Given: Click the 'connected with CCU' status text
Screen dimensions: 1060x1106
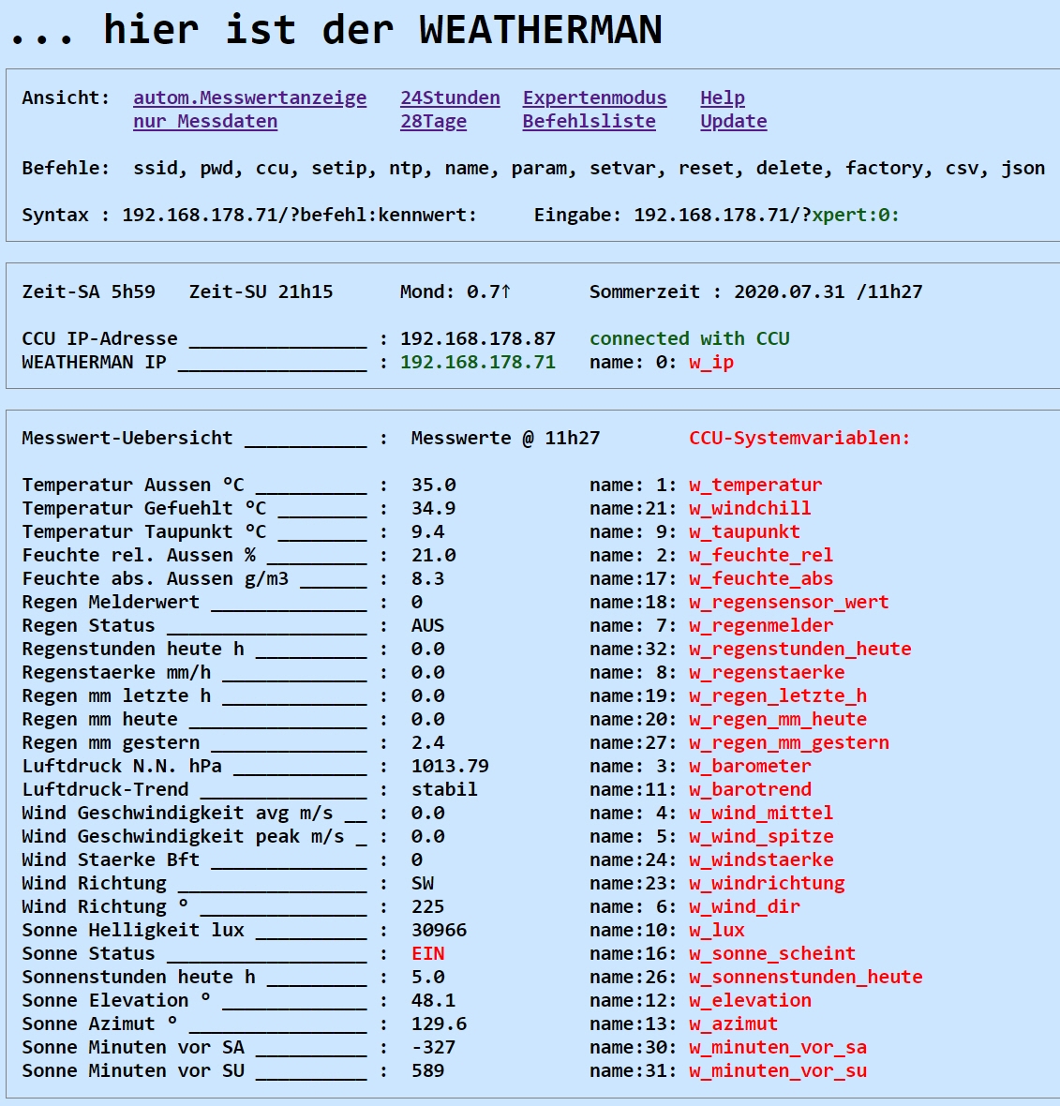Looking at the screenshot, I should click(x=689, y=339).
